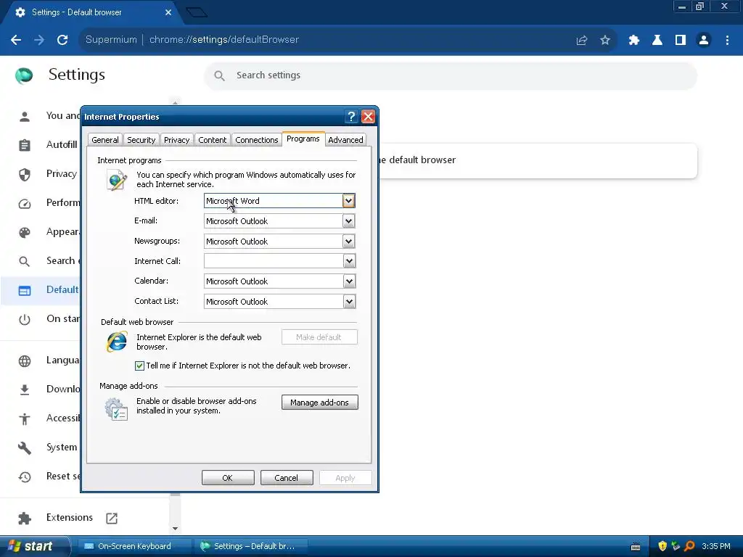Select Settings Default browser taskbar item
The width and height of the screenshot is (743, 557).
250,546
